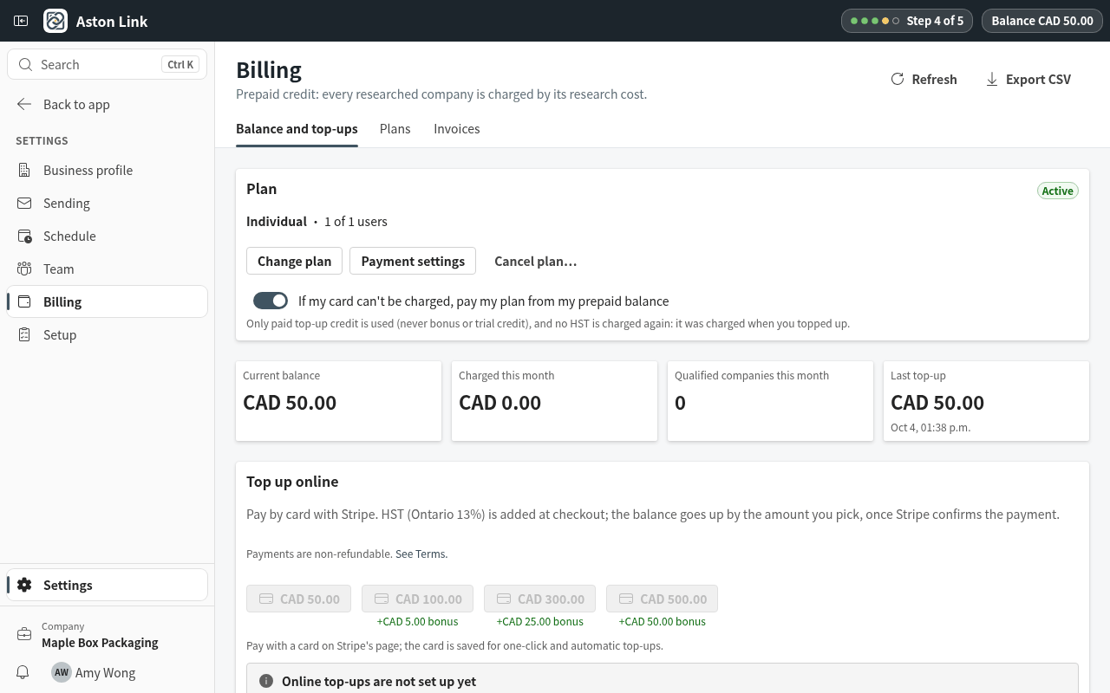Toggle pay plan from prepaid balance switch
This screenshot has height=693, width=1110.
(x=271, y=301)
